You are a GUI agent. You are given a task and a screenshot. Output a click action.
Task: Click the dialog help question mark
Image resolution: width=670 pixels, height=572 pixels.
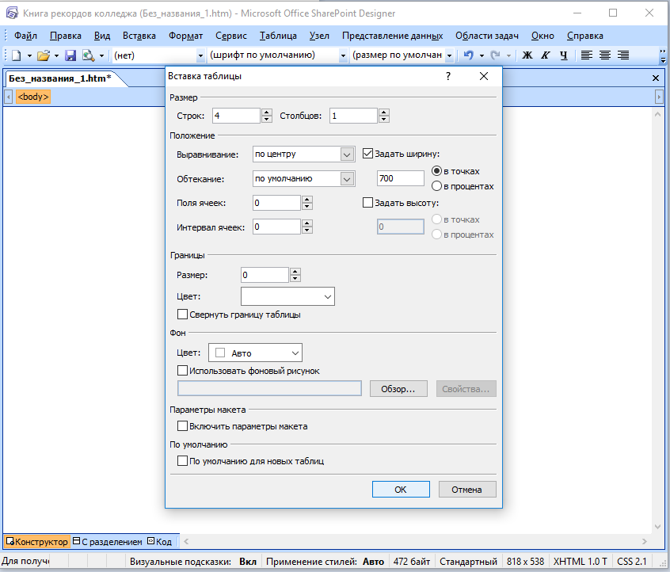tap(447, 76)
